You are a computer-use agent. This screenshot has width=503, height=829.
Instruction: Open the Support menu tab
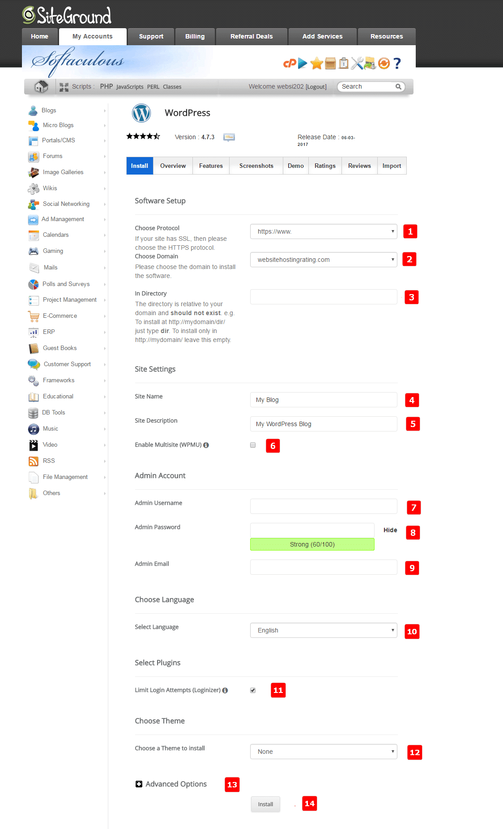point(151,36)
